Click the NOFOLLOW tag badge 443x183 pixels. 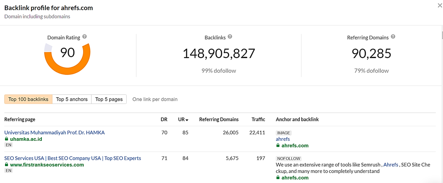click(x=289, y=158)
